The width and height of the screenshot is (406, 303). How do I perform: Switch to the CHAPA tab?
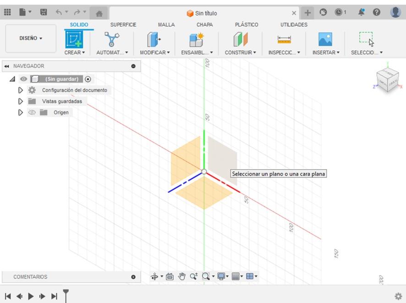204,25
